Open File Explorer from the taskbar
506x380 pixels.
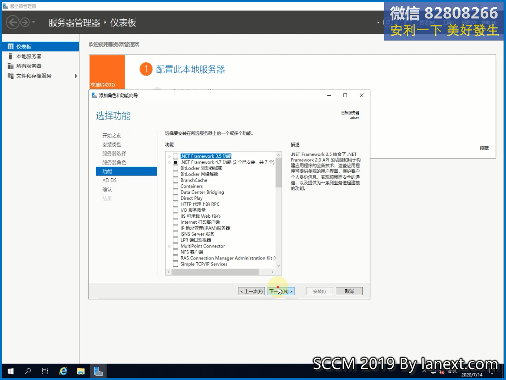click(x=81, y=371)
